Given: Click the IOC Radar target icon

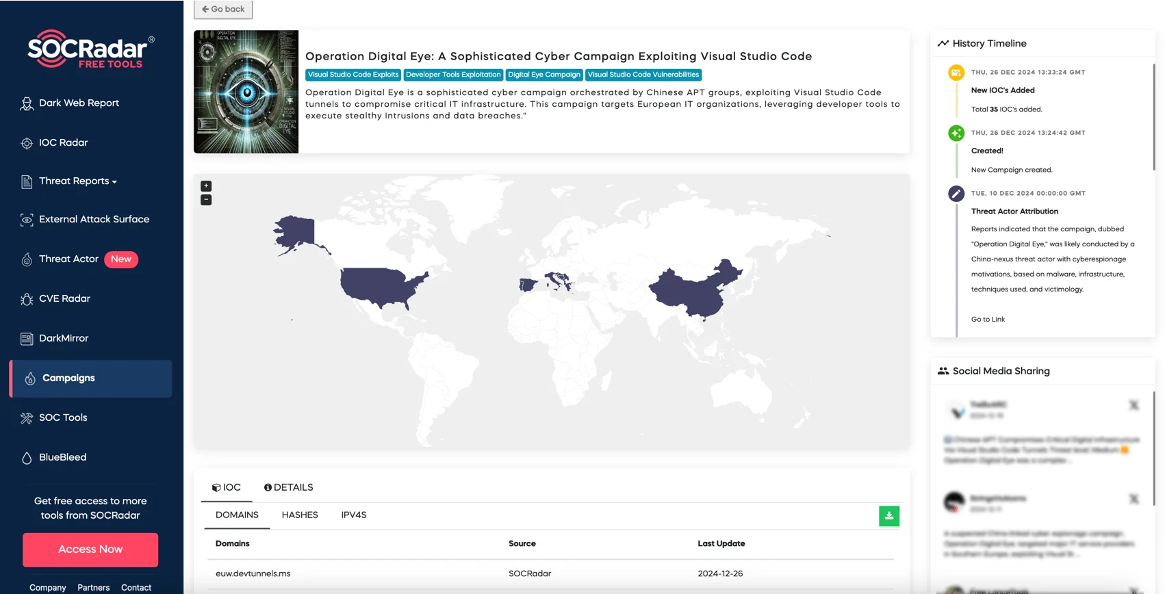Looking at the screenshot, I should coord(27,143).
